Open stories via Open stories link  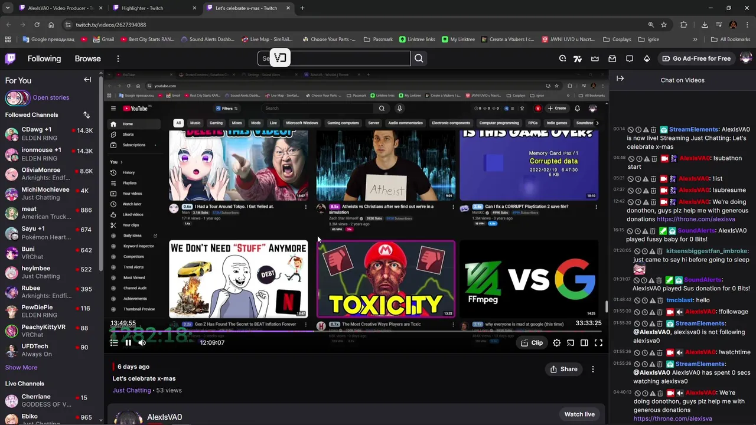pyautogui.click(x=51, y=97)
